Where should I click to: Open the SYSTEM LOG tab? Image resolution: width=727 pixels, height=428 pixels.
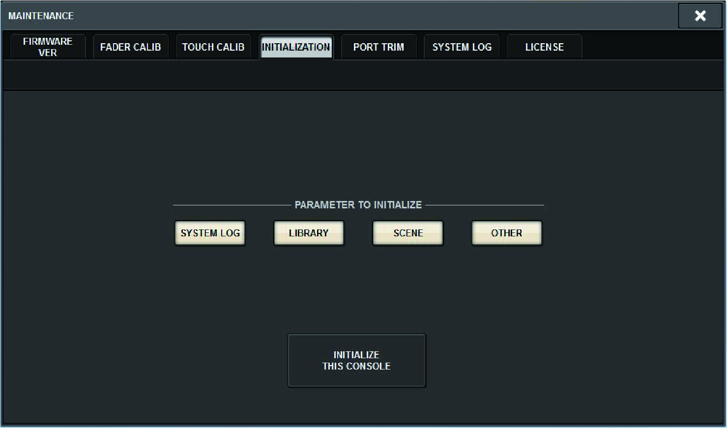click(x=461, y=47)
